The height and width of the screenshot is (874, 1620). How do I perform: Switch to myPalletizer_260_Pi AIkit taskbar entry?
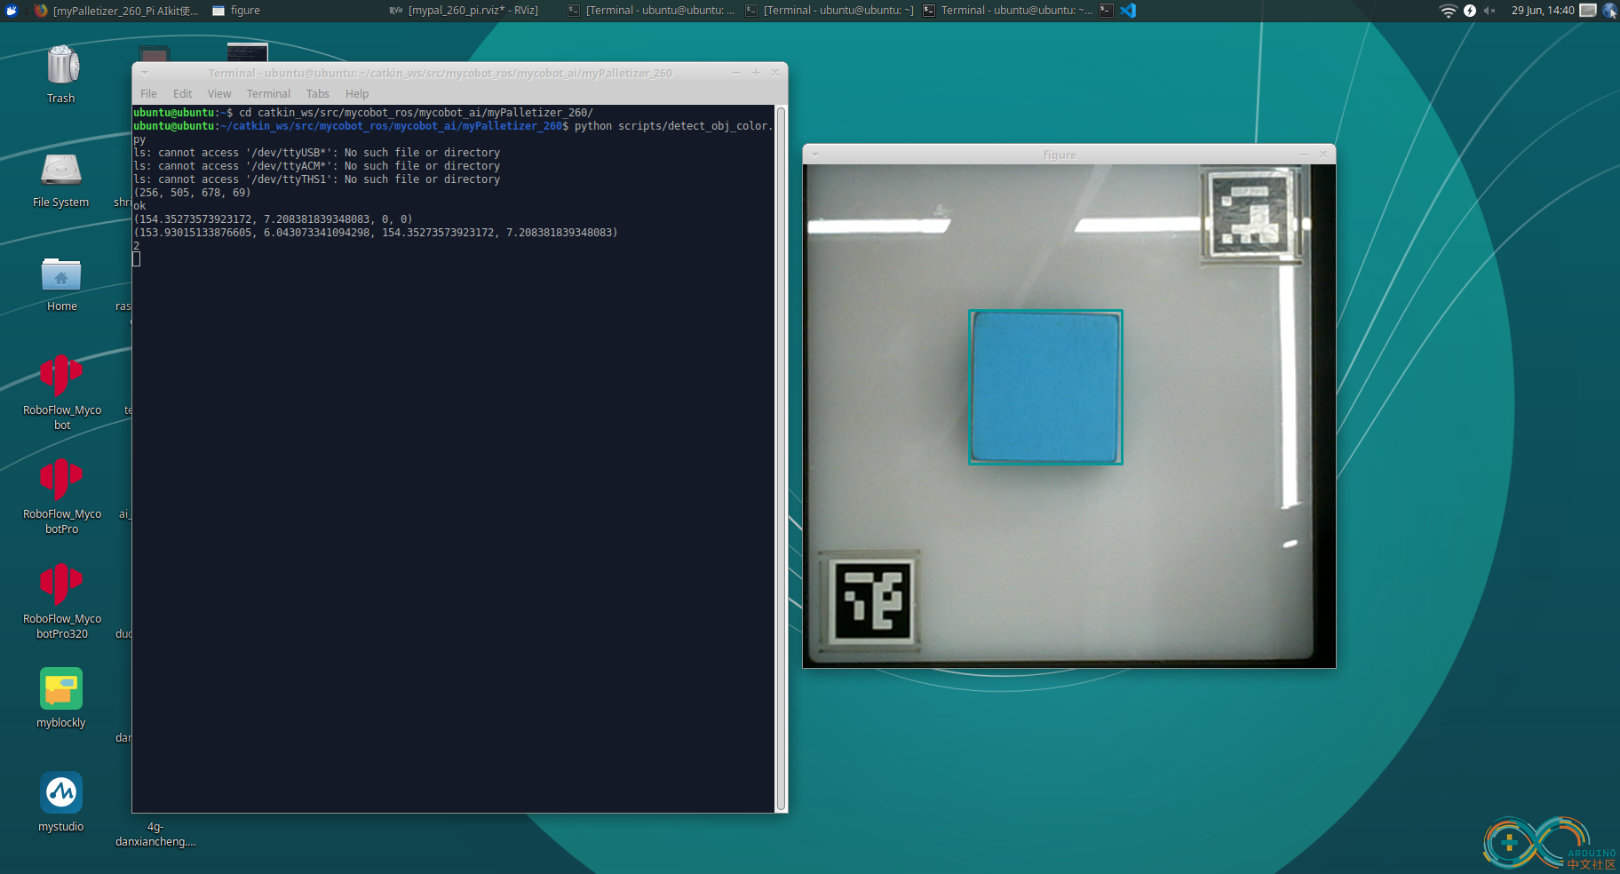(116, 11)
